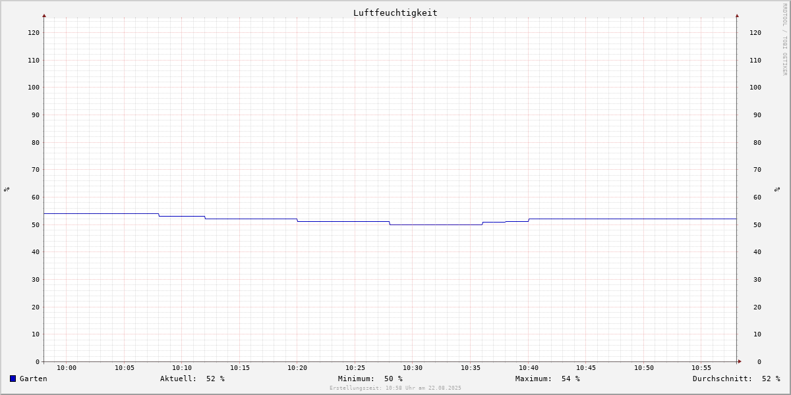Click the 10:35 time axis label
791x395 pixels.
tap(471, 367)
